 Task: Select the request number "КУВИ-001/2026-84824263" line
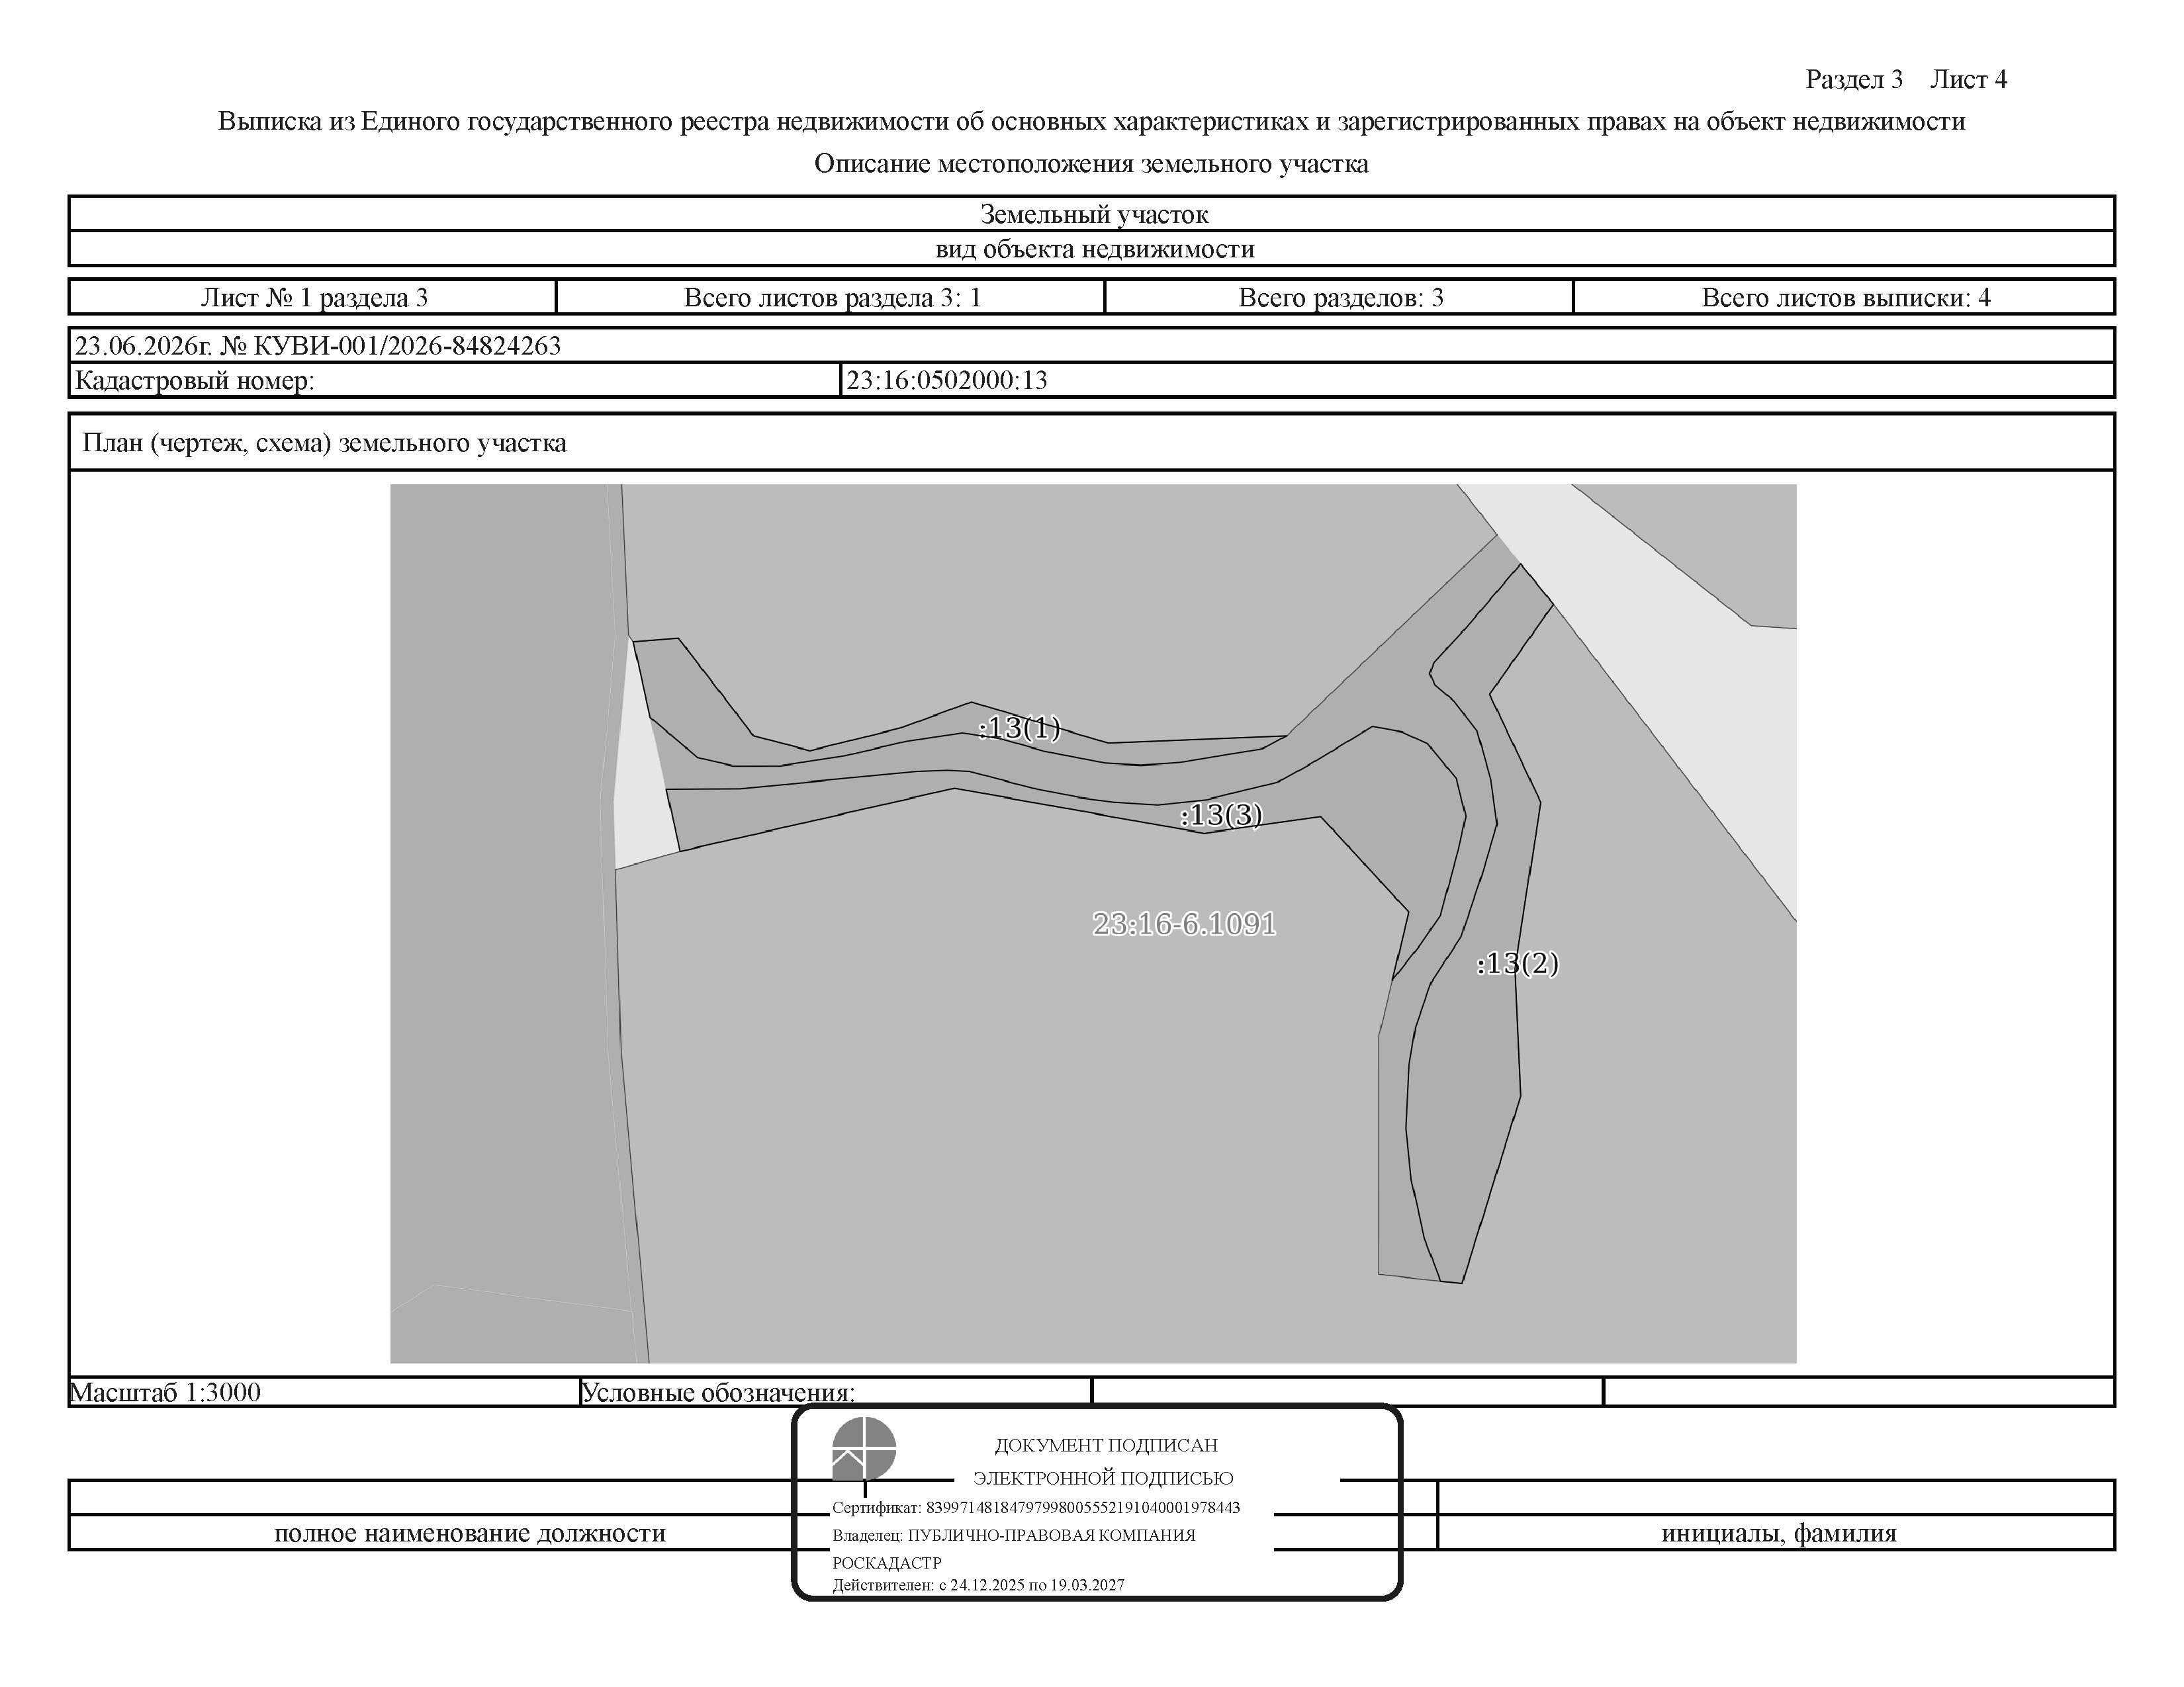318,346
